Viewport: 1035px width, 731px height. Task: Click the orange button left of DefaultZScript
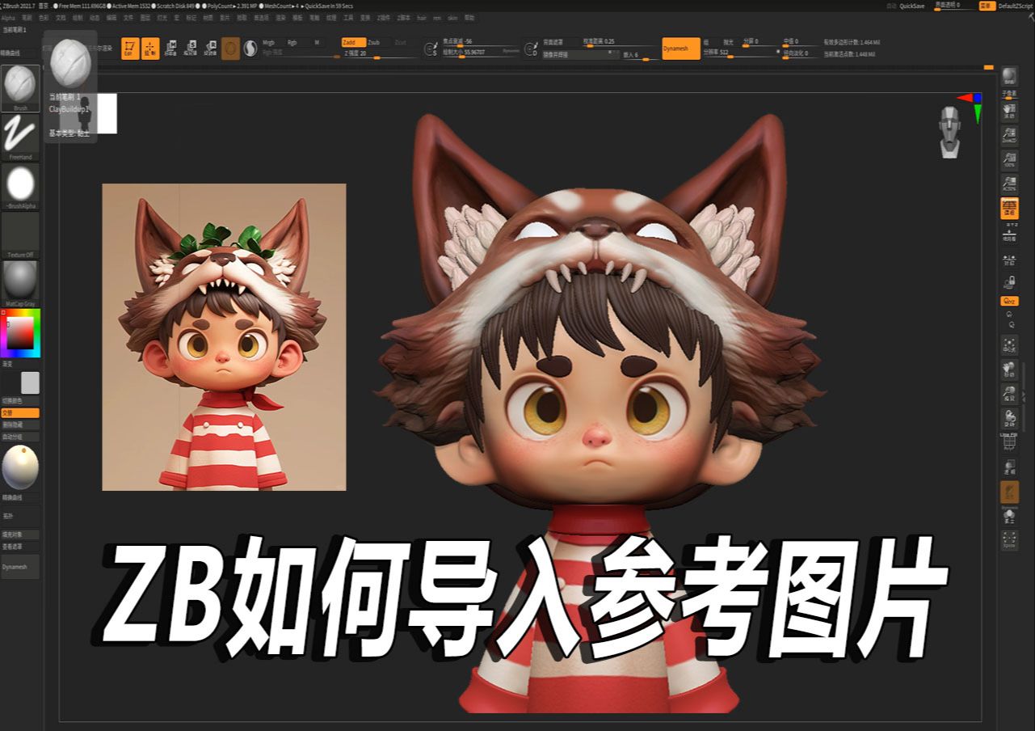(987, 6)
